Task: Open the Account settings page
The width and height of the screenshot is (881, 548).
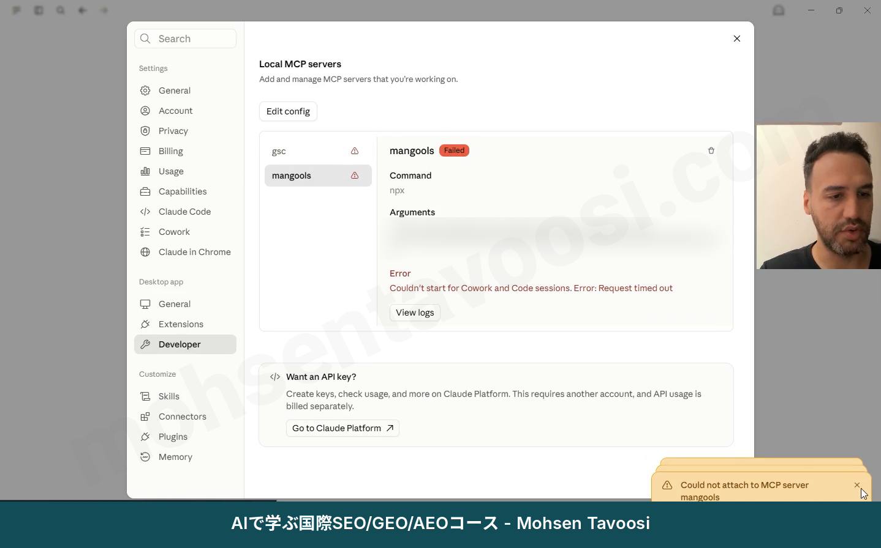Action: click(x=185, y=111)
